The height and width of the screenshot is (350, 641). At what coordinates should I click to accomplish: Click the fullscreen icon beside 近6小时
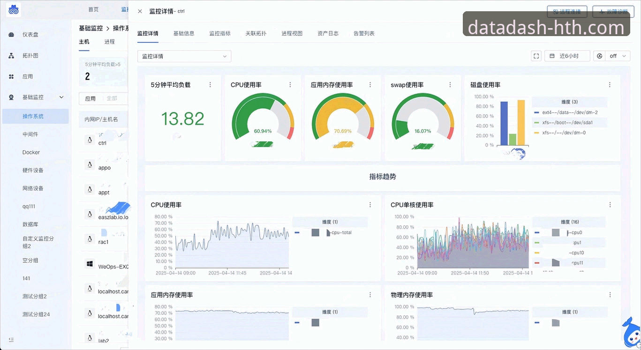point(536,56)
